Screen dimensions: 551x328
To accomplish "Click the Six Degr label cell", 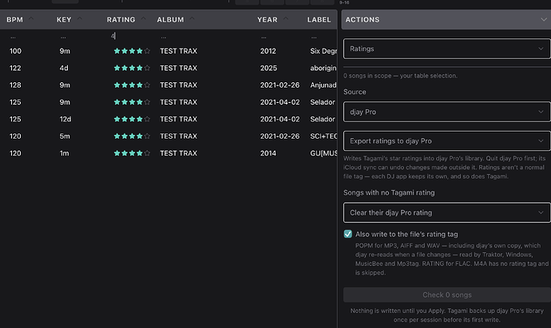I will 323,51.
